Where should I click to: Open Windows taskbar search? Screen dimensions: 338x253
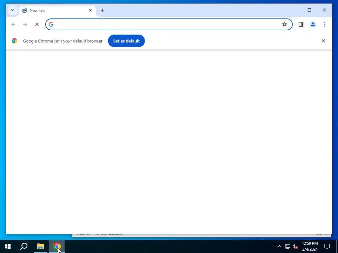click(24, 246)
